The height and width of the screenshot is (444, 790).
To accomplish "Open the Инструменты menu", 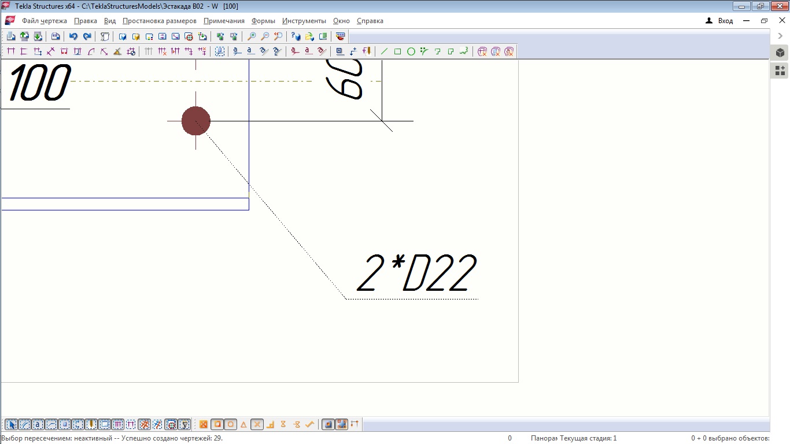I will point(304,21).
